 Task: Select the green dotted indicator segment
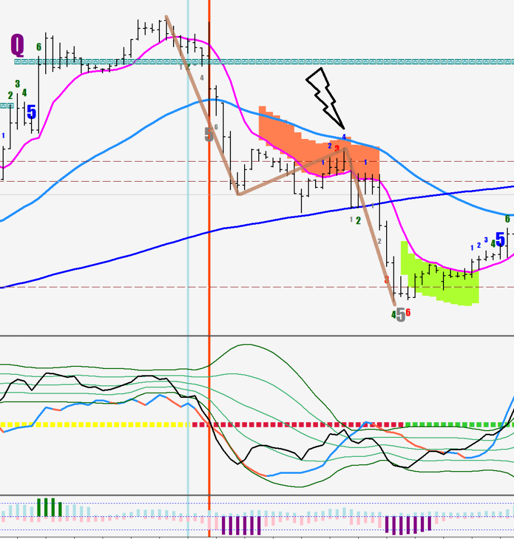coord(452,424)
